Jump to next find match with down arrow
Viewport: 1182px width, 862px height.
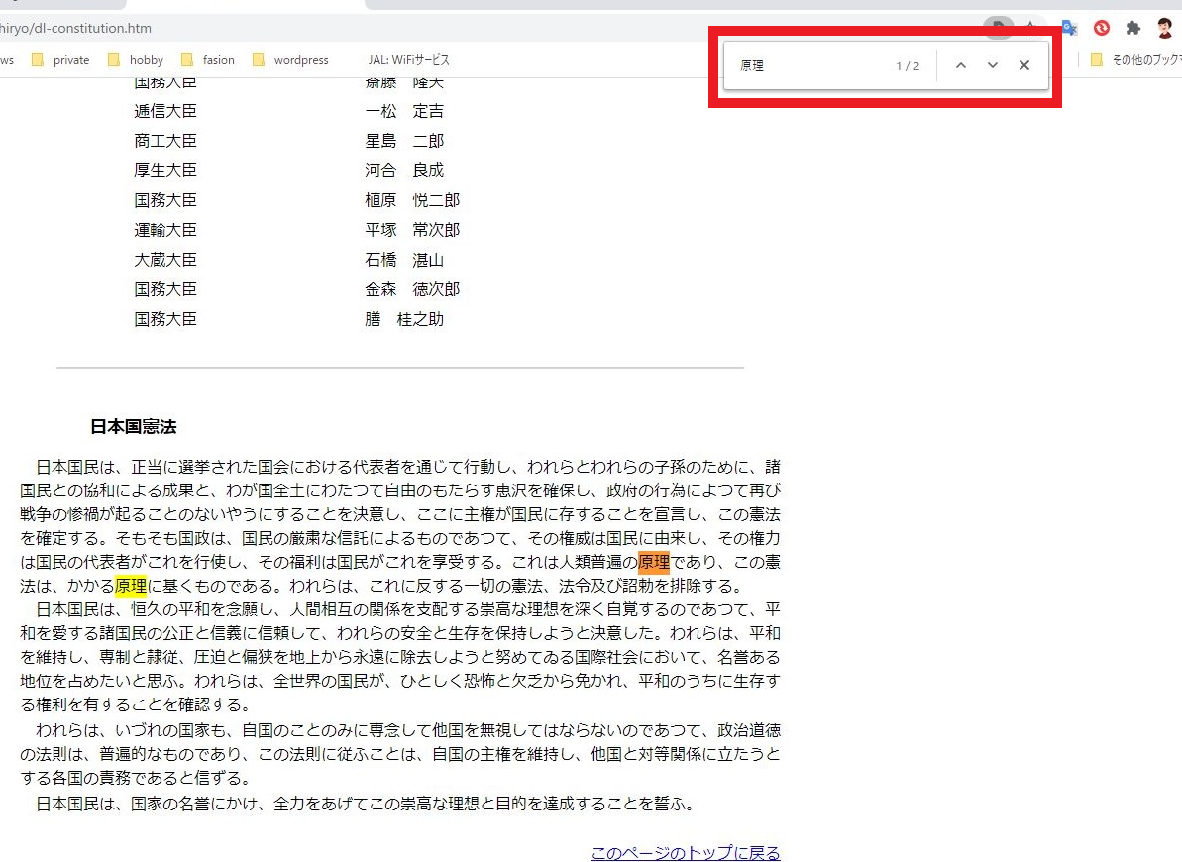pyautogui.click(x=992, y=66)
